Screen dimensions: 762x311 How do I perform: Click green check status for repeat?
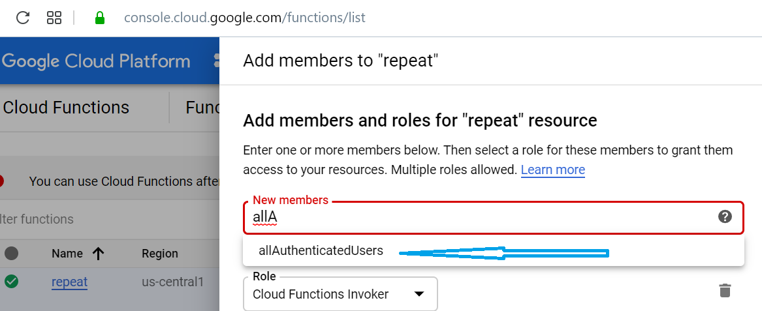12,282
